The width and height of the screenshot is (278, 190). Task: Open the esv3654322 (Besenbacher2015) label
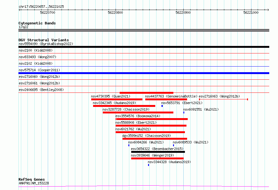click(157, 149)
